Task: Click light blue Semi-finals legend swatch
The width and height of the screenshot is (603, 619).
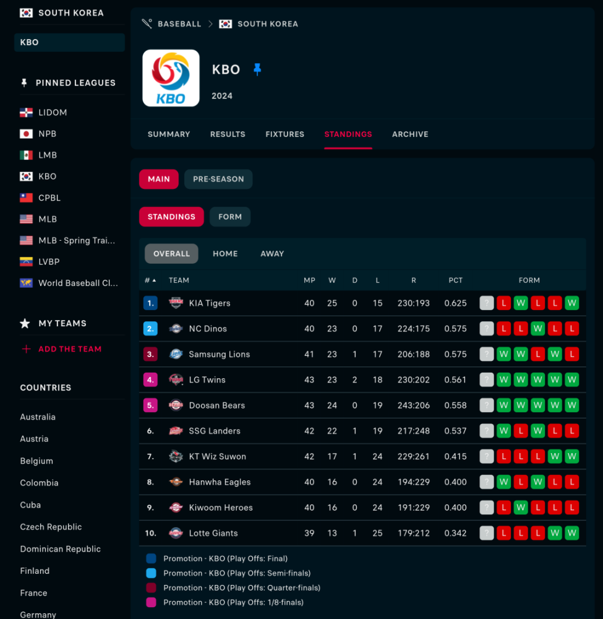Action: [151, 573]
